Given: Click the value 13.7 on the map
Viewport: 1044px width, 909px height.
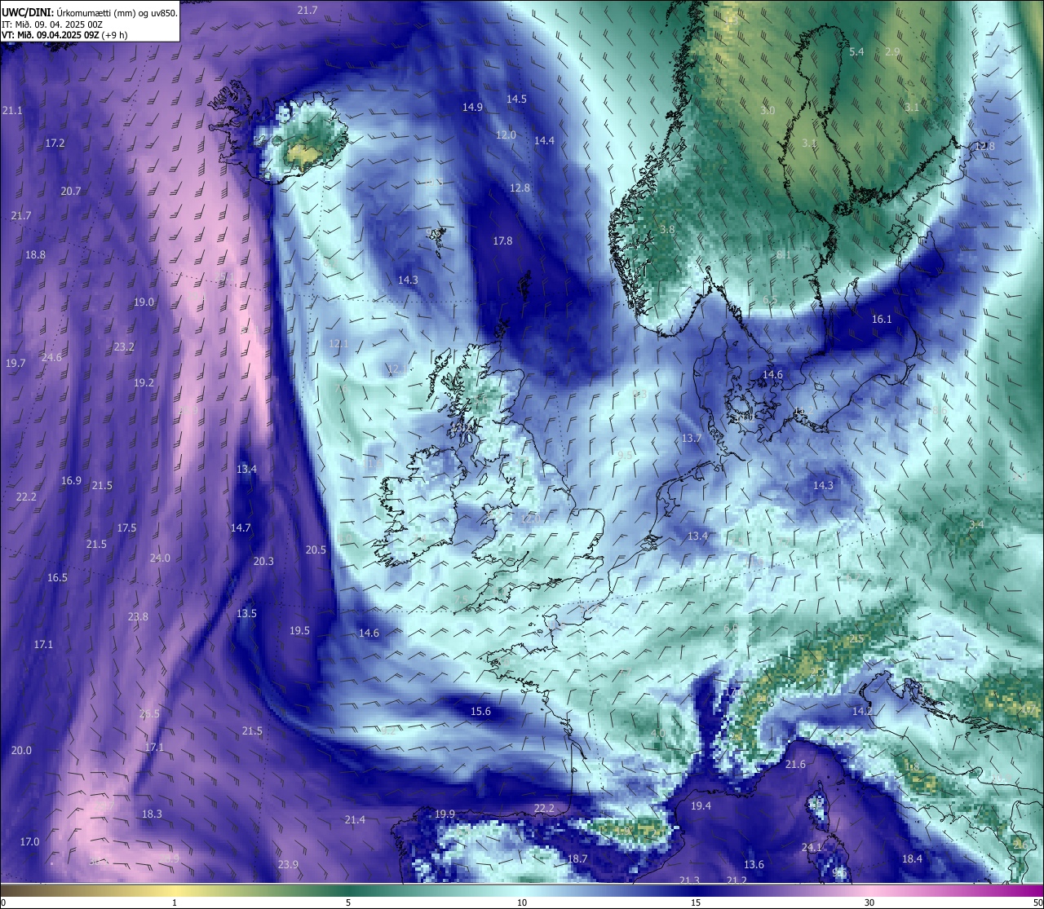Looking at the screenshot, I should (691, 438).
